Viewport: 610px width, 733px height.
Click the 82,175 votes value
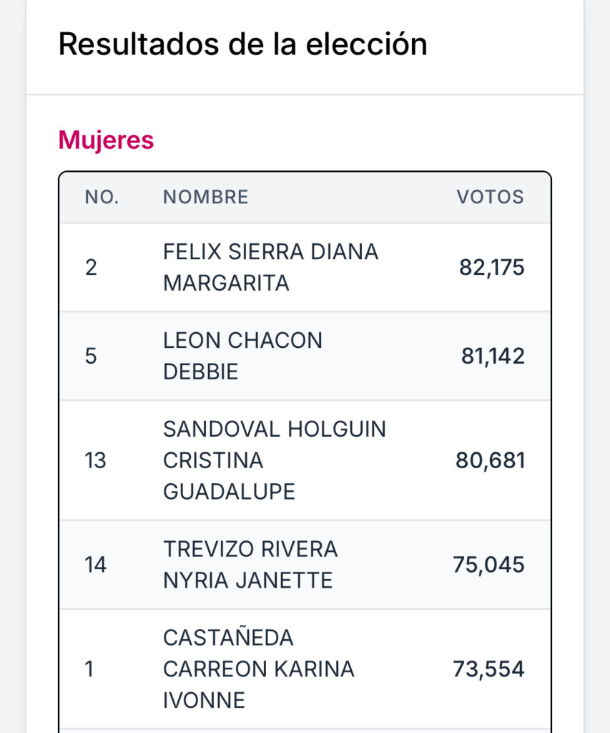(x=492, y=268)
